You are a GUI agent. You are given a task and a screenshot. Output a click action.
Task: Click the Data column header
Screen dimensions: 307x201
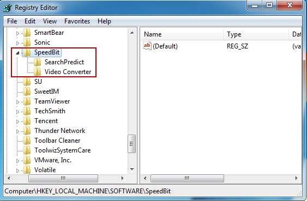pos(295,34)
